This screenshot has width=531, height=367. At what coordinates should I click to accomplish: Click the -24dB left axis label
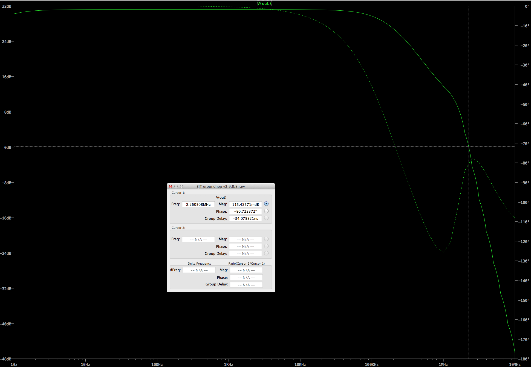point(6,253)
